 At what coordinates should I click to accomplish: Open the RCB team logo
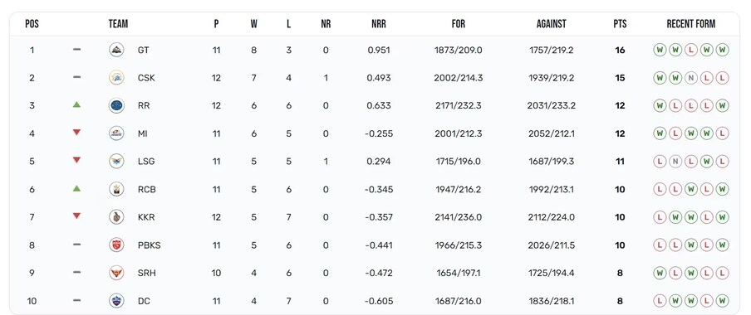[116, 189]
